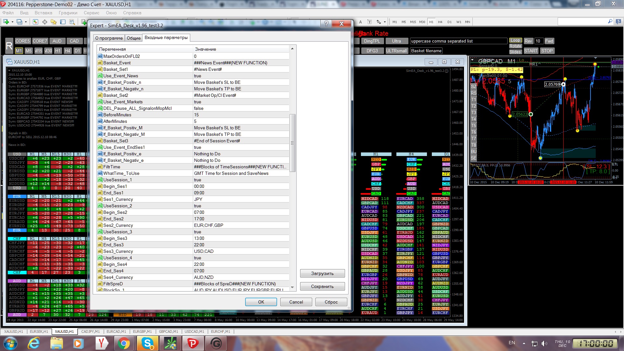Click the dialog help question mark
Screen dimensions: 624x351
click(x=326, y=24)
